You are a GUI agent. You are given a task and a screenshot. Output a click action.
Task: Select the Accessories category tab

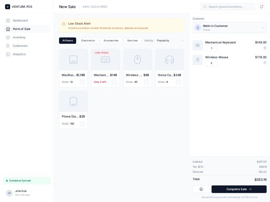click(x=111, y=41)
